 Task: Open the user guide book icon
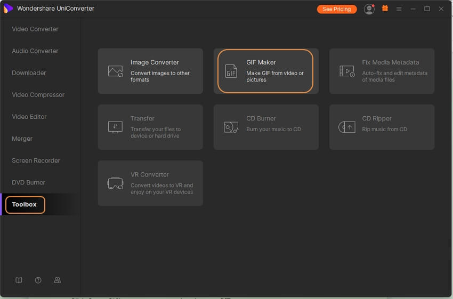click(x=19, y=280)
